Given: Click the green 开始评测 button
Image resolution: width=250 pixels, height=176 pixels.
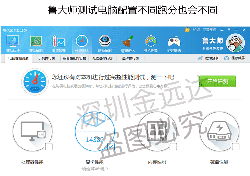Looking at the screenshot, I should tap(217, 81).
